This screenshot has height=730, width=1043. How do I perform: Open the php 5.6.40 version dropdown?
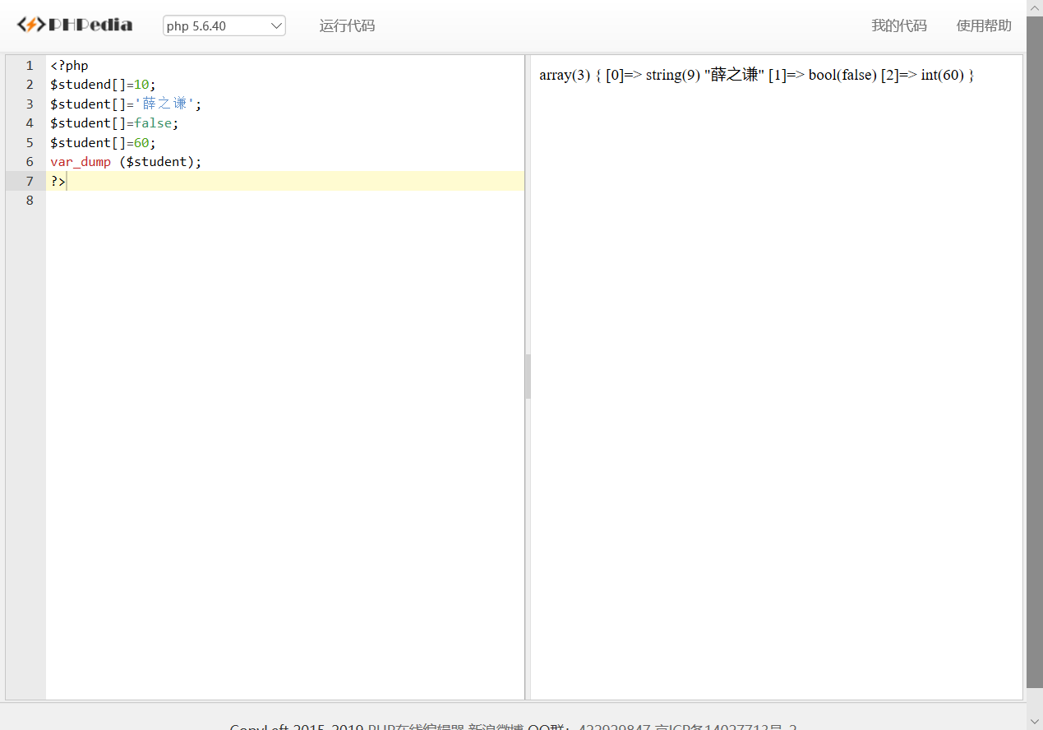coord(224,25)
